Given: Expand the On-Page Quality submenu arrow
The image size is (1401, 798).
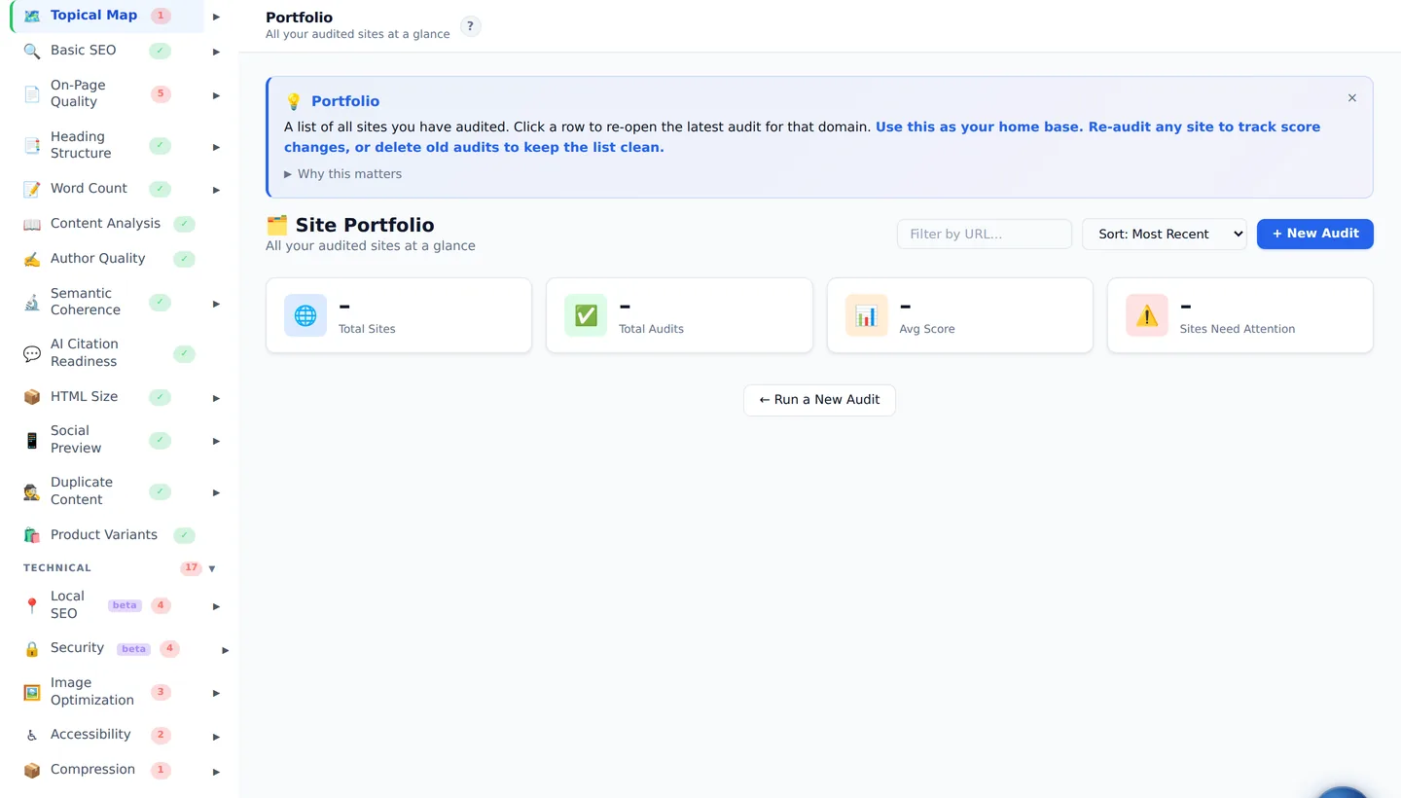Looking at the screenshot, I should (x=216, y=94).
